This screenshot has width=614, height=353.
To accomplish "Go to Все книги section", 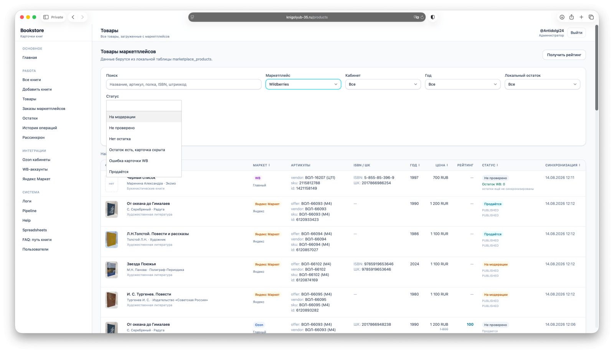I will pos(31,80).
